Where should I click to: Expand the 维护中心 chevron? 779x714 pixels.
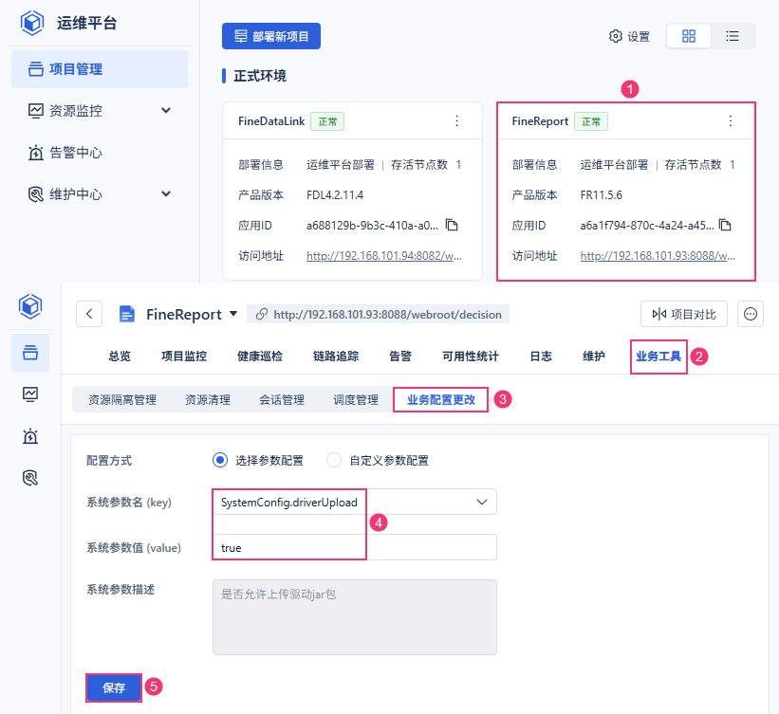166,193
